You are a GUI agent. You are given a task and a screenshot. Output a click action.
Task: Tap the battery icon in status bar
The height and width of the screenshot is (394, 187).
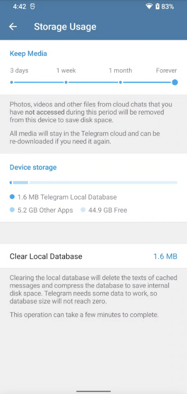click(157, 7)
